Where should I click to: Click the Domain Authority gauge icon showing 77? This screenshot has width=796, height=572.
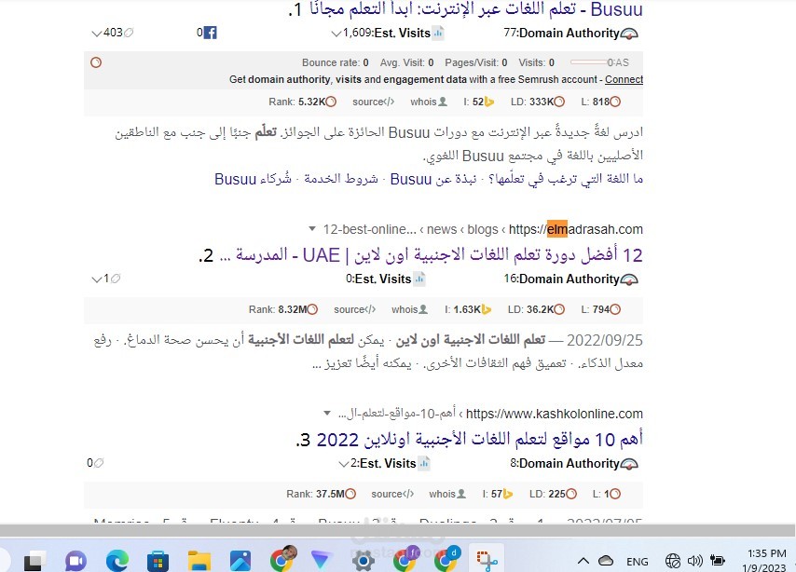coord(629,33)
